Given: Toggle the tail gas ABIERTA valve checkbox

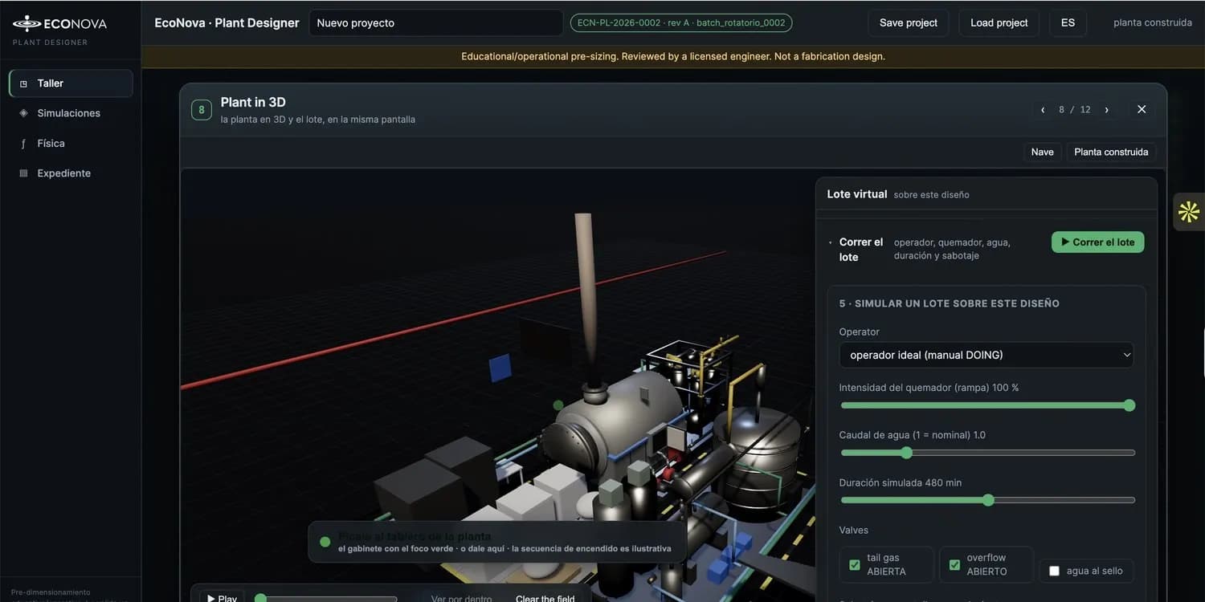Looking at the screenshot, I should click(855, 565).
